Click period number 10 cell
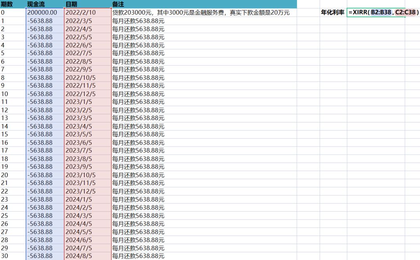The width and height of the screenshot is (420, 260). pyautogui.click(x=13, y=94)
